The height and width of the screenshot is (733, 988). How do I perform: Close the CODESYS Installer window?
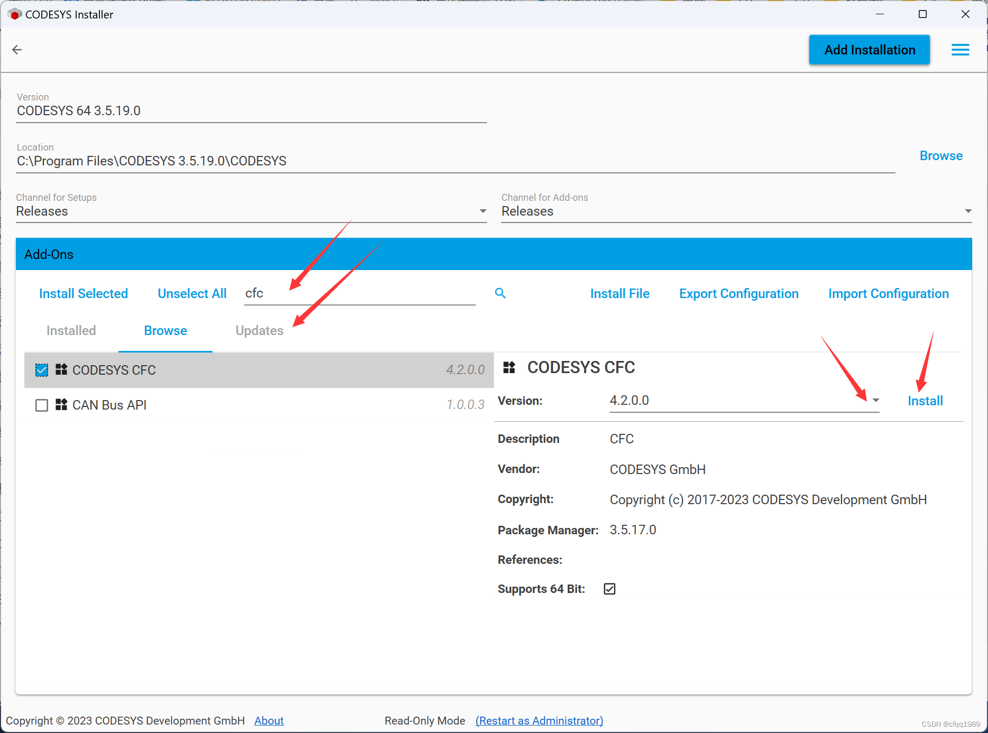(965, 14)
